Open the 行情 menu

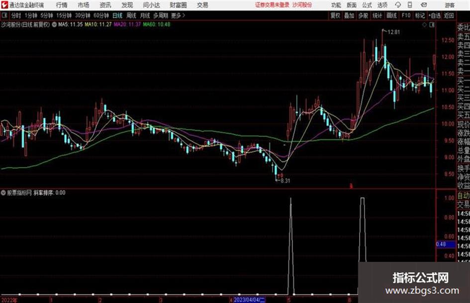[62, 5]
